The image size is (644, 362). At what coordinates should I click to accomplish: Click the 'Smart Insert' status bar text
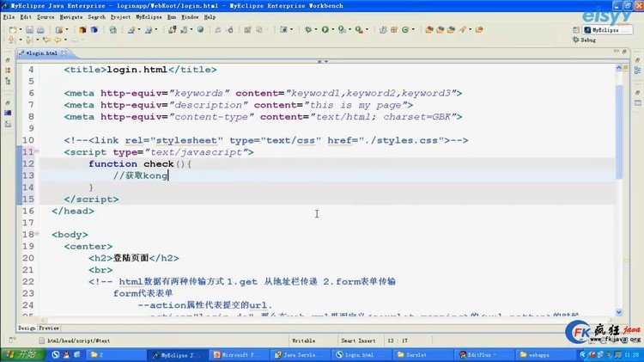(358, 341)
